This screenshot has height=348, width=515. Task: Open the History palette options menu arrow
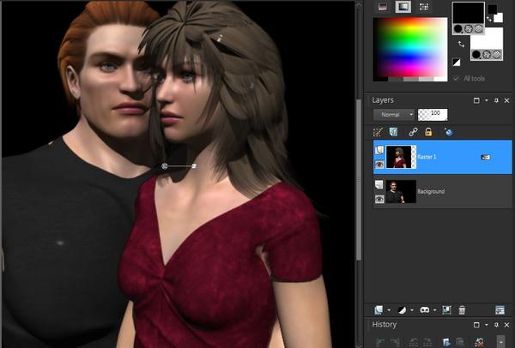click(x=487, y=325)
